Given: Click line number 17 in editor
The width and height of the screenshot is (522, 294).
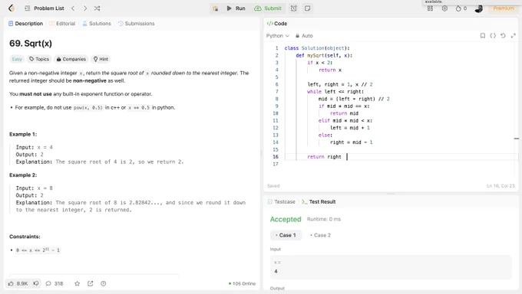Looking at the screenshot, I should (x=276, y=164).
